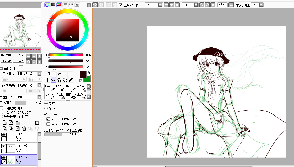
Task: Open the 用紙質感 texture dropdown
Action: click(x=39, y=74)
